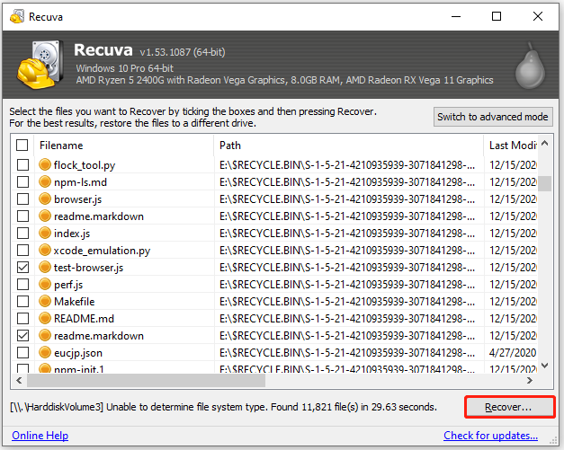
Task: Select the browser.js filename
Action: coord(77,199)
